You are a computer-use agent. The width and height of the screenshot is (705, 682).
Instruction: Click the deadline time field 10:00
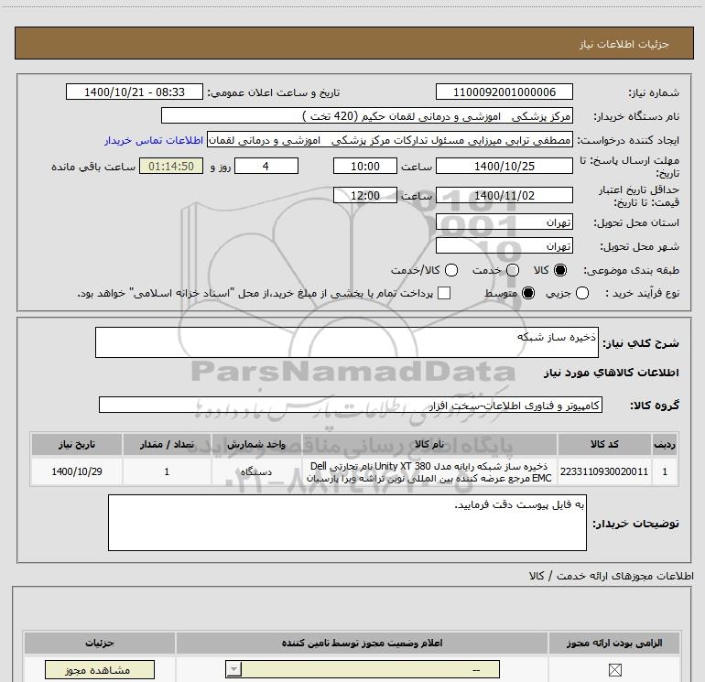click(365, 166)
